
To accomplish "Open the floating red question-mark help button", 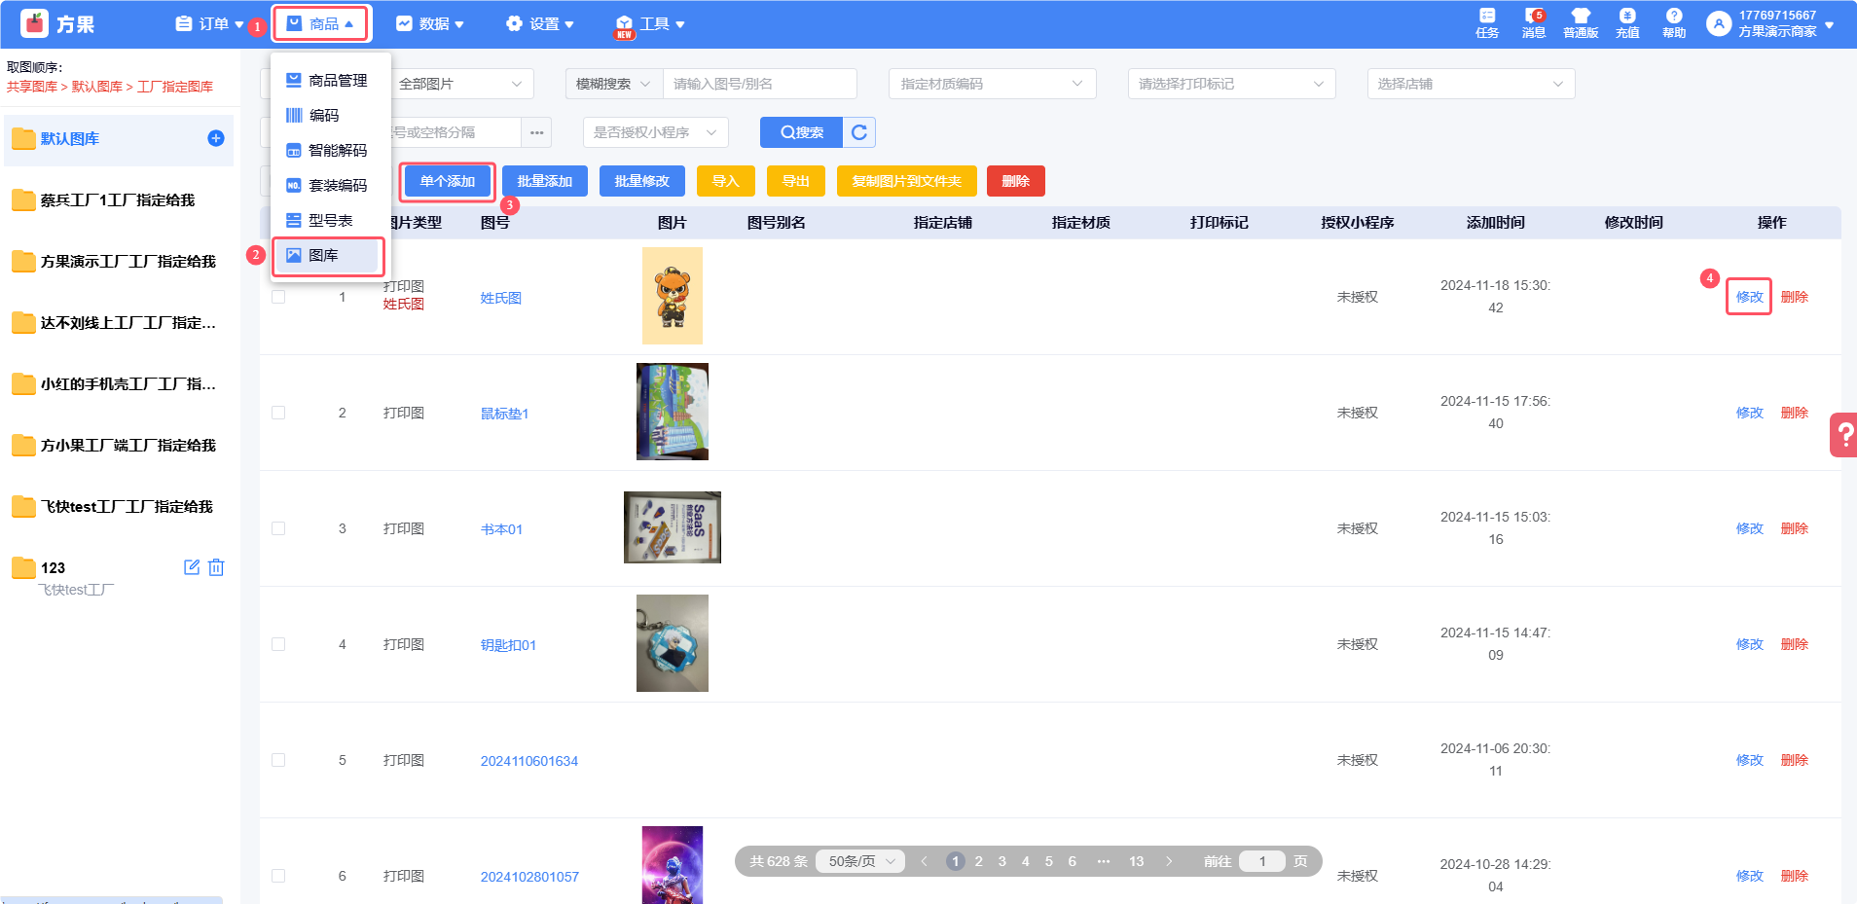I will (1843, 434).
